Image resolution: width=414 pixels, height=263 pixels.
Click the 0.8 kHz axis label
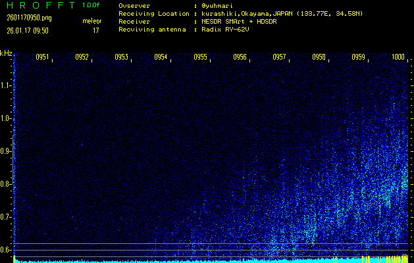[x=6, y=184]
